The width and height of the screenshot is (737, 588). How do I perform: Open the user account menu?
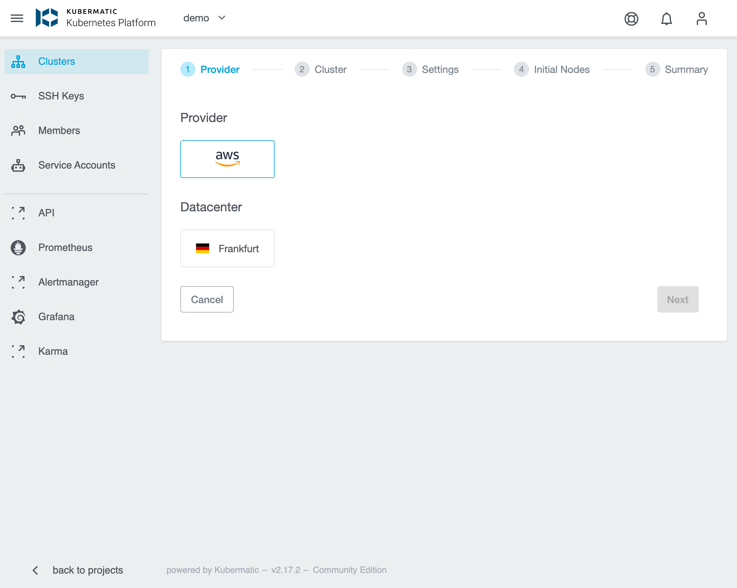[x=702, y=19]
